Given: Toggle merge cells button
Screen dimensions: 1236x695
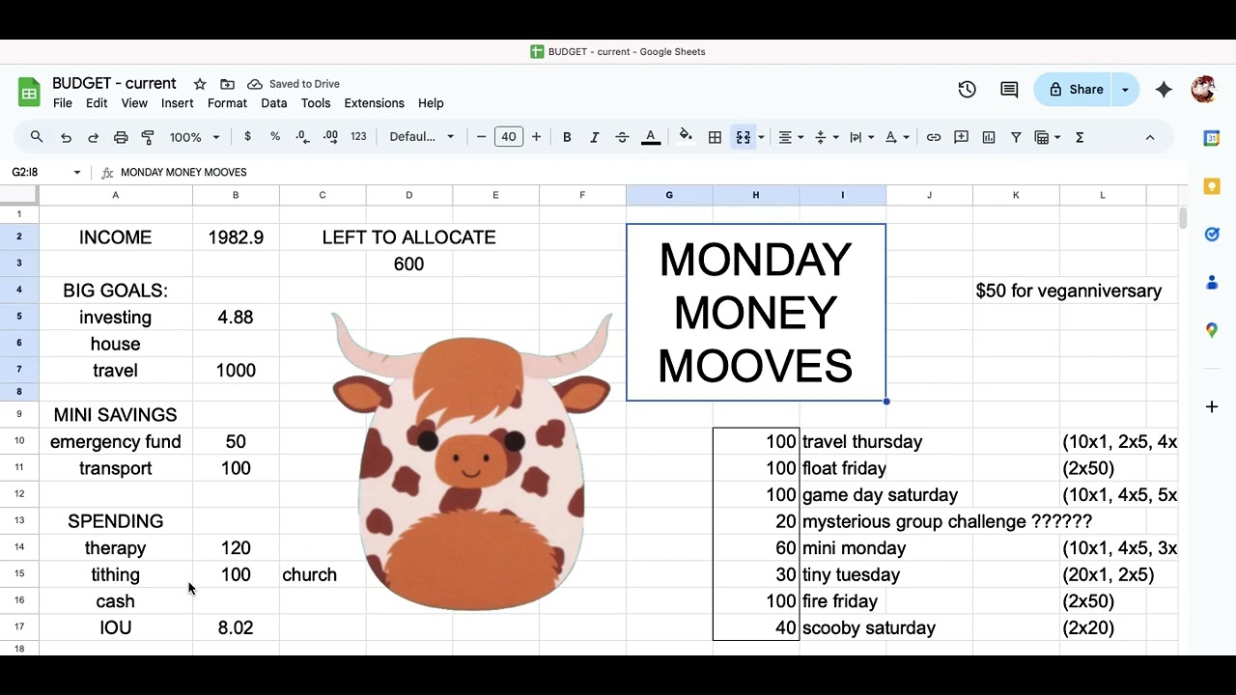Looking at the screenshot, I should (x=743, y=137).
